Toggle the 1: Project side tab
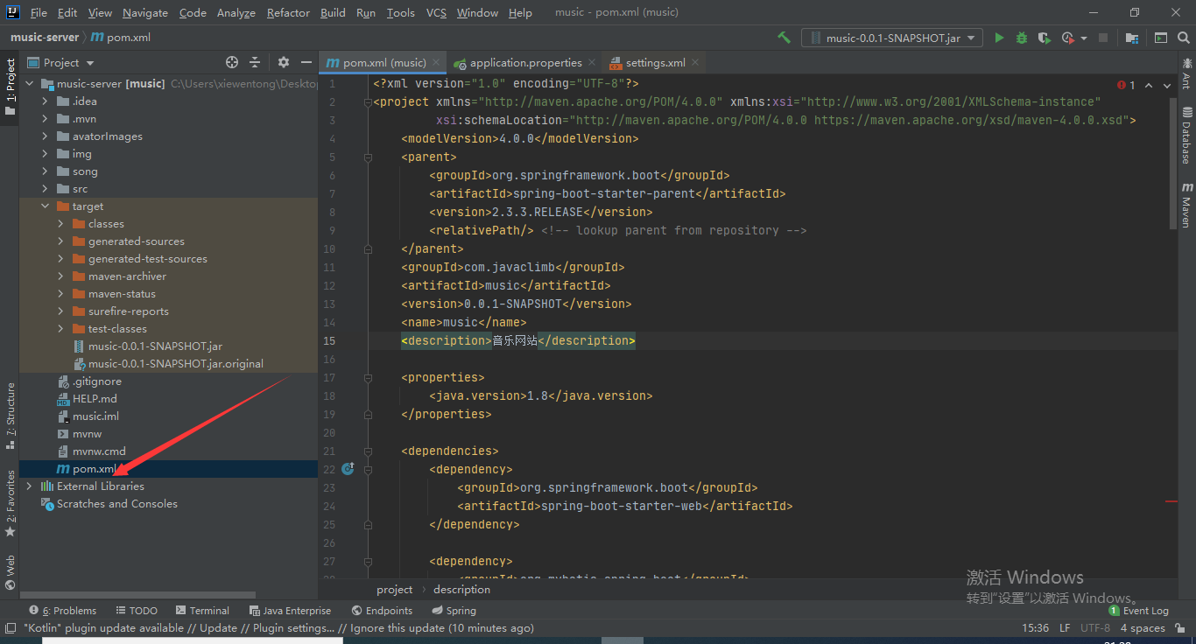1196x644 pixels. point(10,87)
